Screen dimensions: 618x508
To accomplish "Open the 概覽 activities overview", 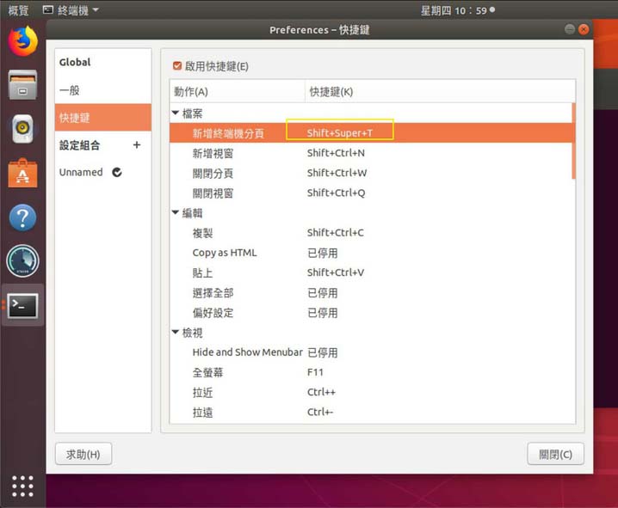I will tap(18, 10).
